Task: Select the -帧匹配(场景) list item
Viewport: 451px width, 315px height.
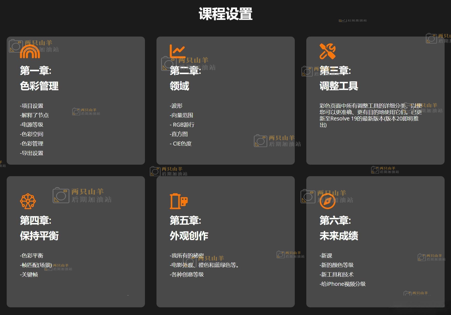Action: tap(36, 265)
